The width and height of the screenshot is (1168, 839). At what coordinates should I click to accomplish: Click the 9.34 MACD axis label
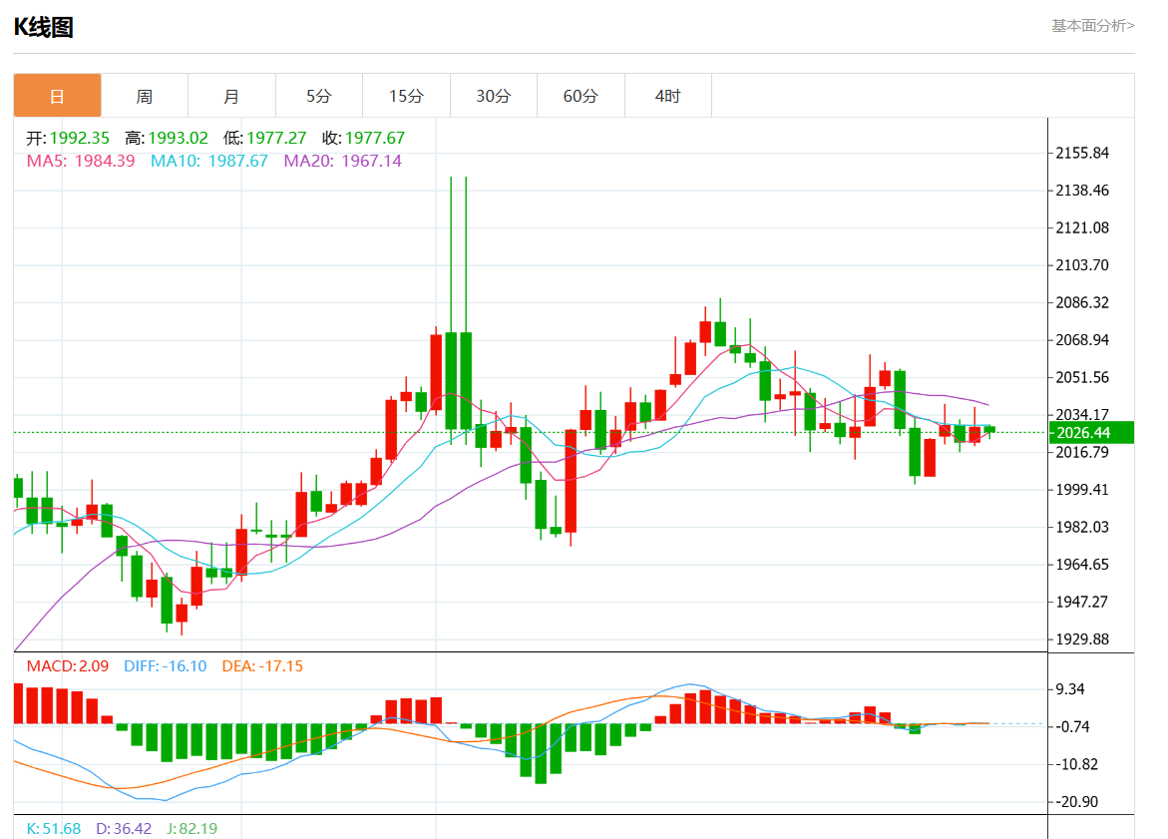pos(1070,689)
